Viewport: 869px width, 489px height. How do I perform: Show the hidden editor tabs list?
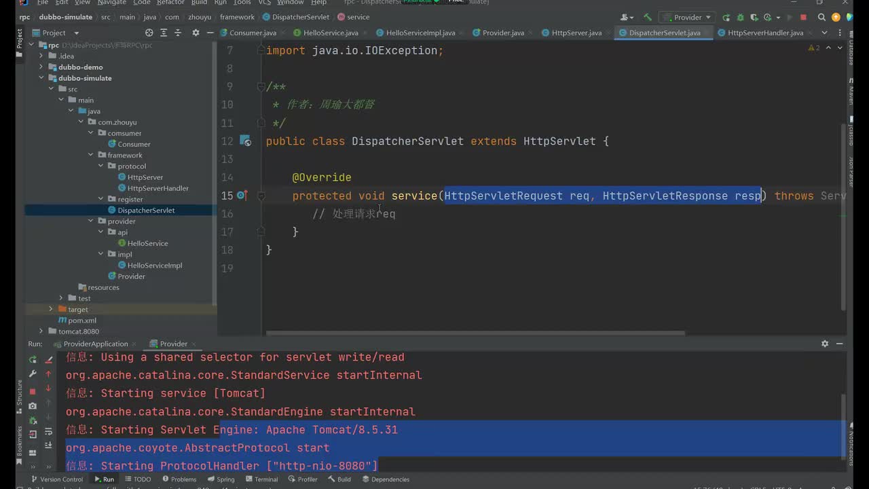click(x=824, y=33)
